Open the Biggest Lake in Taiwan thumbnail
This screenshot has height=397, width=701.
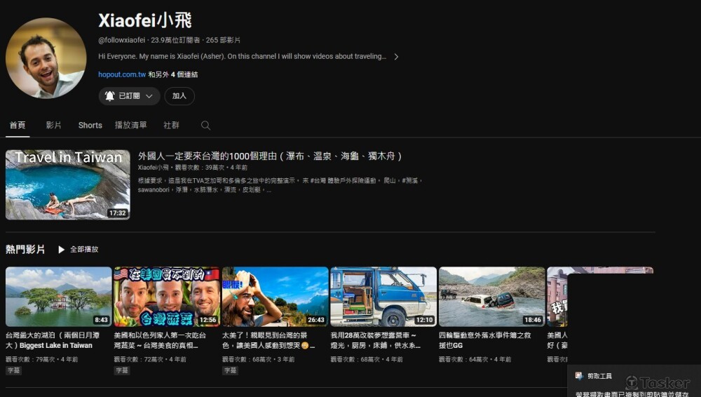click(59, 297)
